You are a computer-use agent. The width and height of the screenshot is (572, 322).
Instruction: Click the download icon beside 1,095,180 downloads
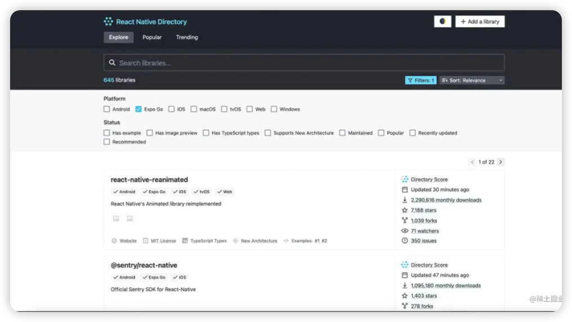coord(405,285)
